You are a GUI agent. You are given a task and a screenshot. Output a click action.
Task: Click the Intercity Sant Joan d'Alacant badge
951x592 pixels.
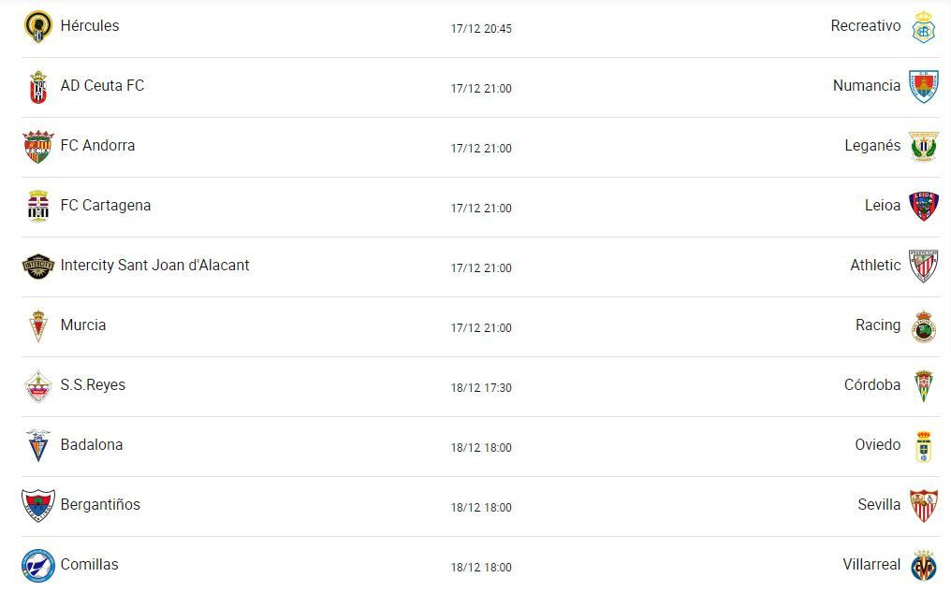pyautogui.click(x=38, y=267)
